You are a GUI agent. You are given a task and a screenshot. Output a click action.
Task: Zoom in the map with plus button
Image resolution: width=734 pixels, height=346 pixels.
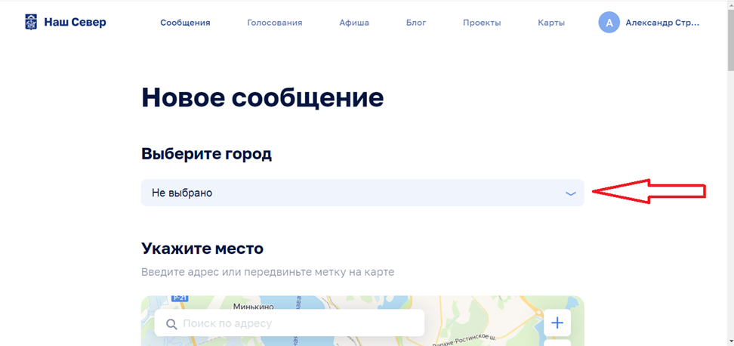[x=557, y=323]
